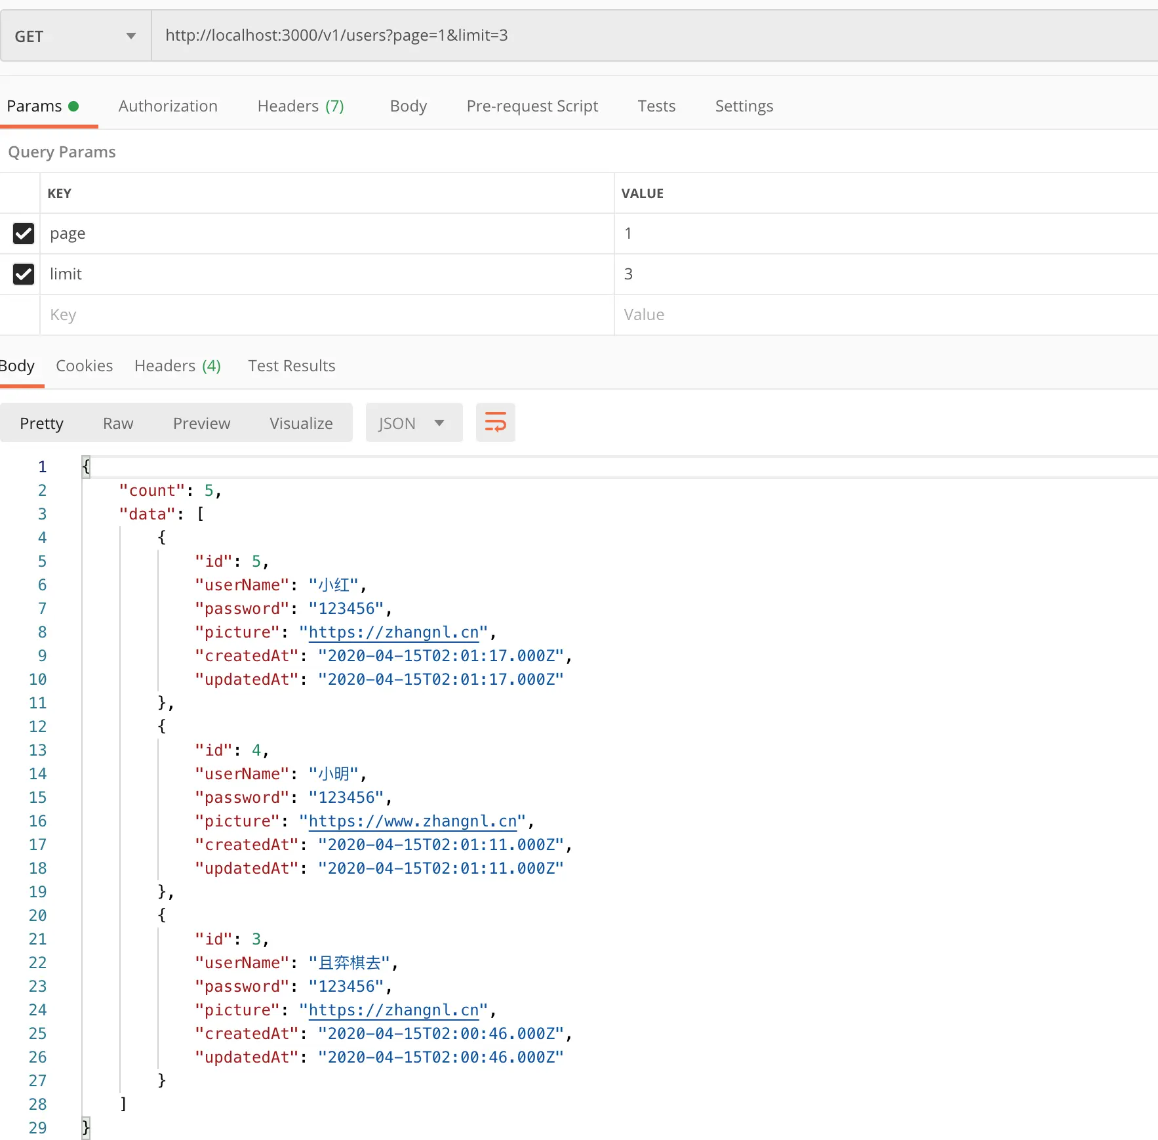Click the password value on line 7
The height and width of the screenshot is (1140, 1158).
pyautogui.click(x=346, y=609)
